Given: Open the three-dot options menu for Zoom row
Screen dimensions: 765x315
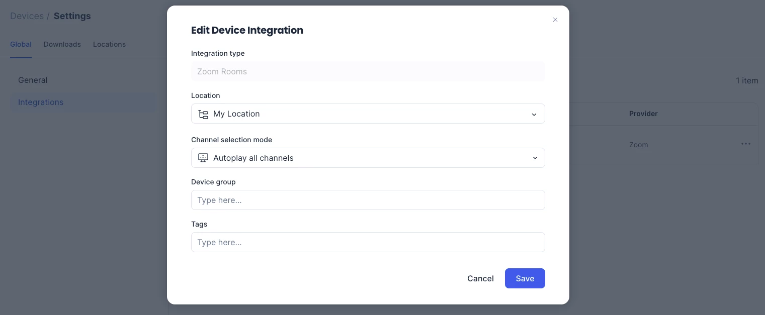Looking at the screenshot, I should 745,144.
